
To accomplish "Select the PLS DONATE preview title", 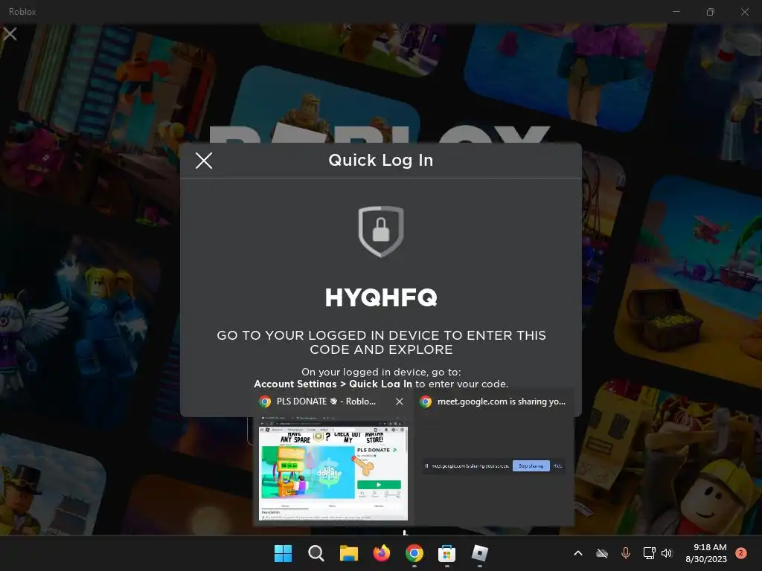I will click(326, 401).
